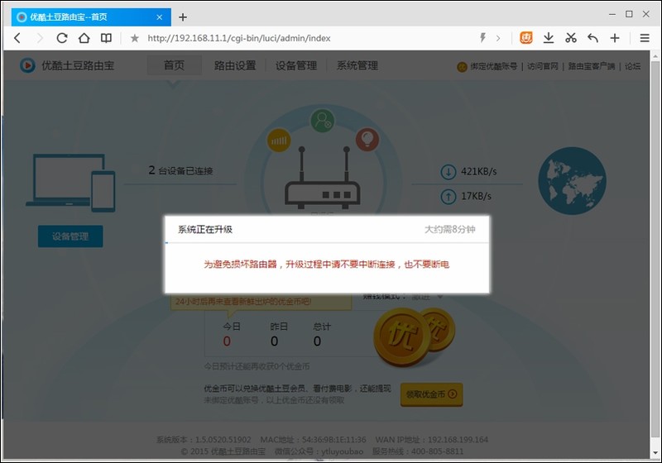Viewport: 662px width, 463px height.
Task: Click the 系统版本 1.5.0520.51902 text
Action: (x=204, y=440)
